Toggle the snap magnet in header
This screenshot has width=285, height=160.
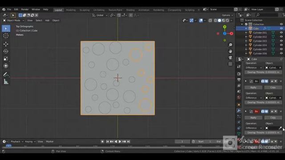tap(119, 15)
